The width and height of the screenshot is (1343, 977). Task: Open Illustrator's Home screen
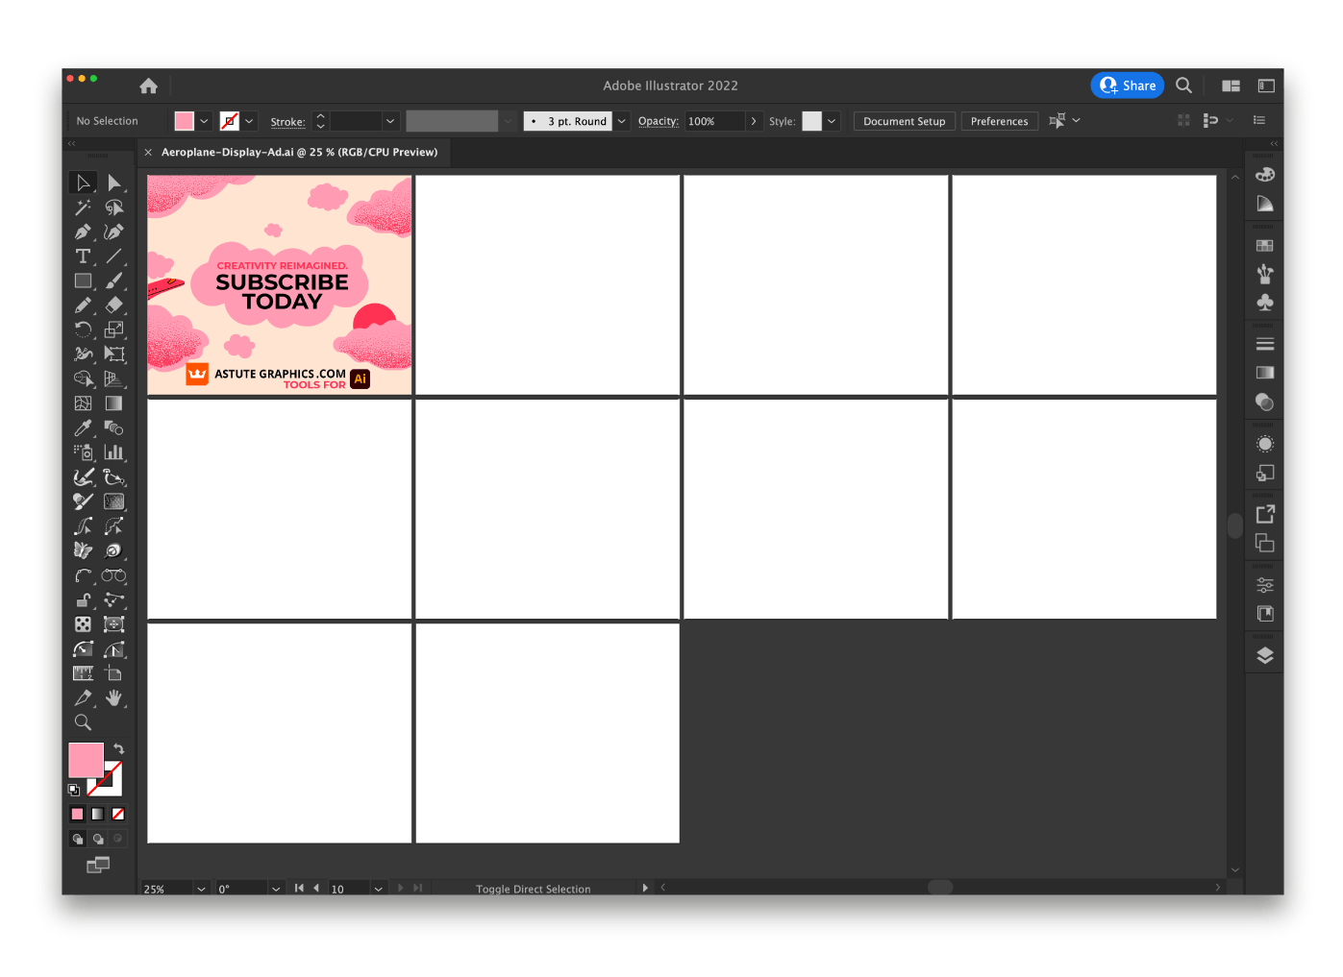click(148, 85)
